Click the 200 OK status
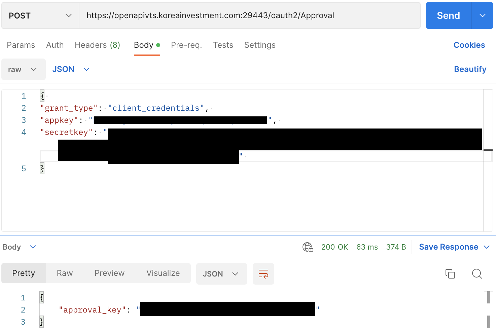496x329 pixels. pos(334,247)
